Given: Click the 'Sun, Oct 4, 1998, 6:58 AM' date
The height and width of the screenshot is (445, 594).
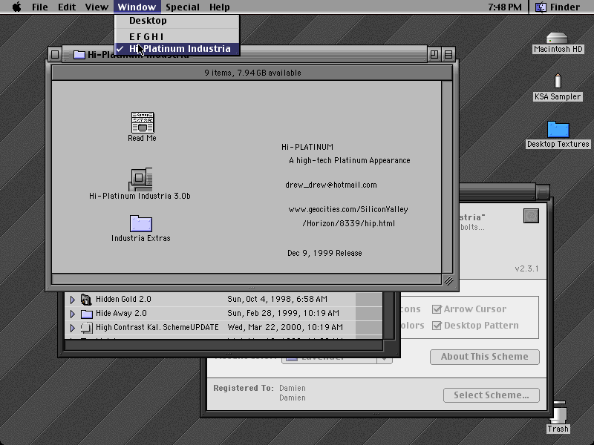Looking at the screenshot, I should [277, 300].
